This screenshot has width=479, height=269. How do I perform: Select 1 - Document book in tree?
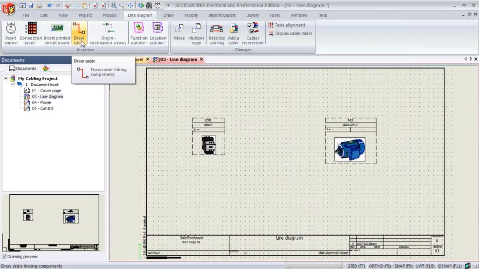pyautogui.click(x=42, y=85)
